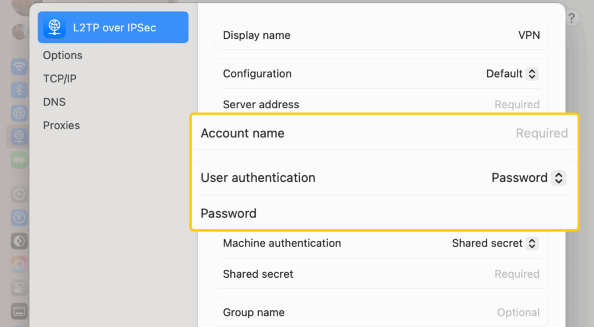Select the L2TP over IPSec globe icon
This screenshot has width=594, height=327.
[55, 28]
